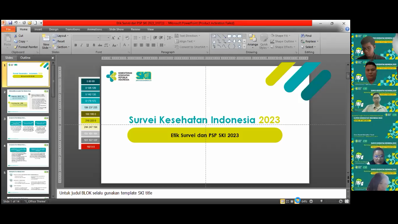The height and width of the screenshot is (224, 398).
Task: Open the Layout dropdown
Action: pyautogui.click(x=61, y=36)
